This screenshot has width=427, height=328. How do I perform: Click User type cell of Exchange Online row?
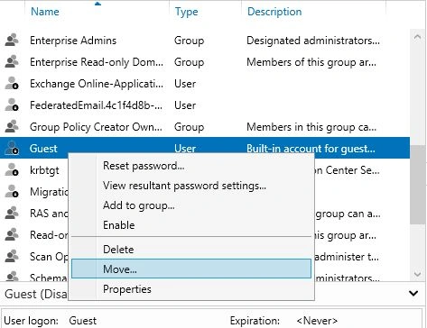[x=185, y=84]
